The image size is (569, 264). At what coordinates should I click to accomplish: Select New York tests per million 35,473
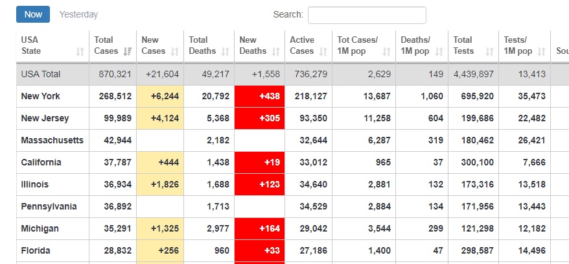(531, 96)
